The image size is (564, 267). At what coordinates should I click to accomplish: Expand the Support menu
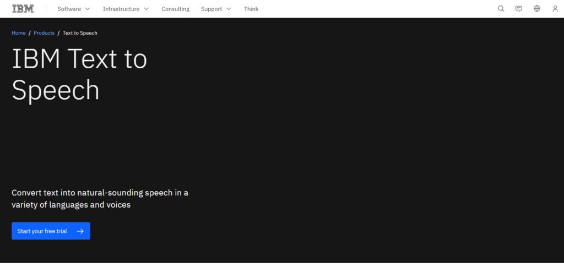click(x=216, y=9)
